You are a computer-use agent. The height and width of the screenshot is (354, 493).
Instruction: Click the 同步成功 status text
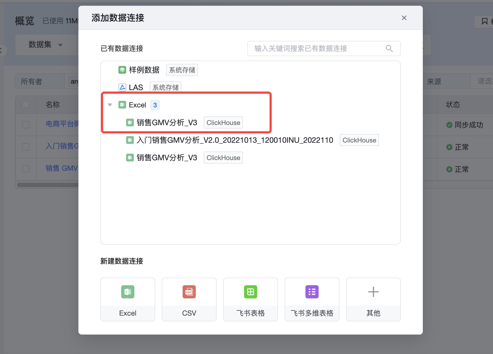(469, 125)
